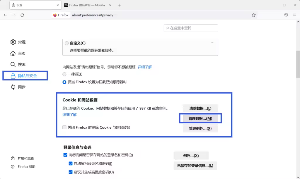The height and width of the screenshot is (179, 300).
Task: Toggle 向您询问是否保存网站的登录名和密码(R)
Action: point(65,155)
